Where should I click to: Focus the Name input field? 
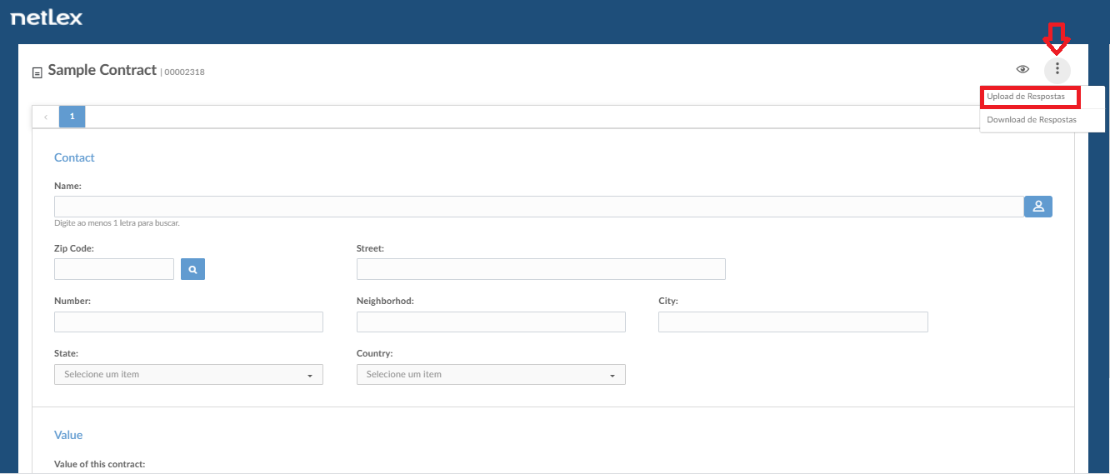pos(538,207)
